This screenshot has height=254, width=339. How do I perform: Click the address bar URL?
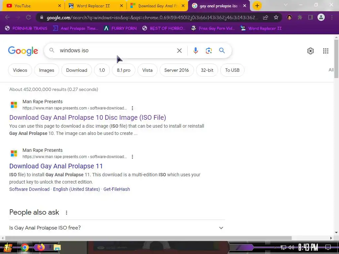pos(152,18)
